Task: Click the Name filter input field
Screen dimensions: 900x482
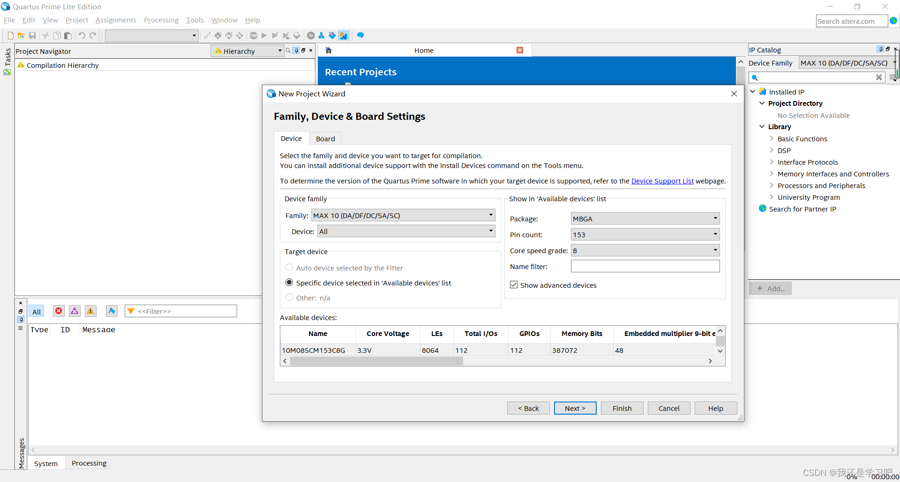Action: 645,266
